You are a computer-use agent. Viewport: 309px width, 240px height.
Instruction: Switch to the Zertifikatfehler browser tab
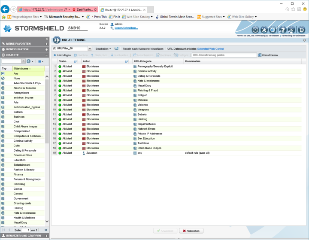coord(84,9)
